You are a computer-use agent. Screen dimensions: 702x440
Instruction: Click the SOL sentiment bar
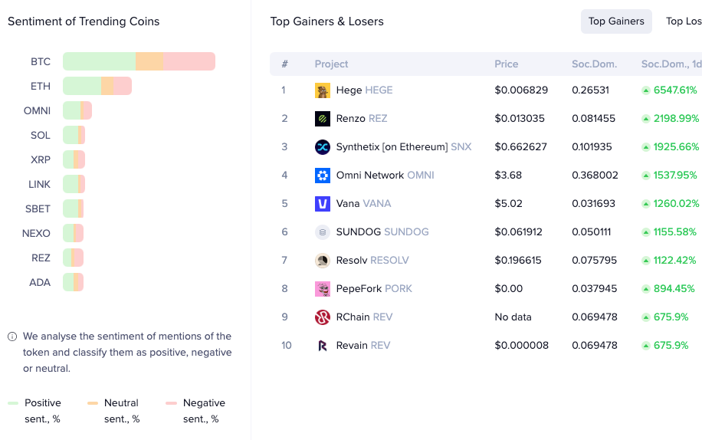pos(74,135)
